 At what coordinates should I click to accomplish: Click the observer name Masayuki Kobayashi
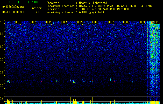(x=93, y=3)
